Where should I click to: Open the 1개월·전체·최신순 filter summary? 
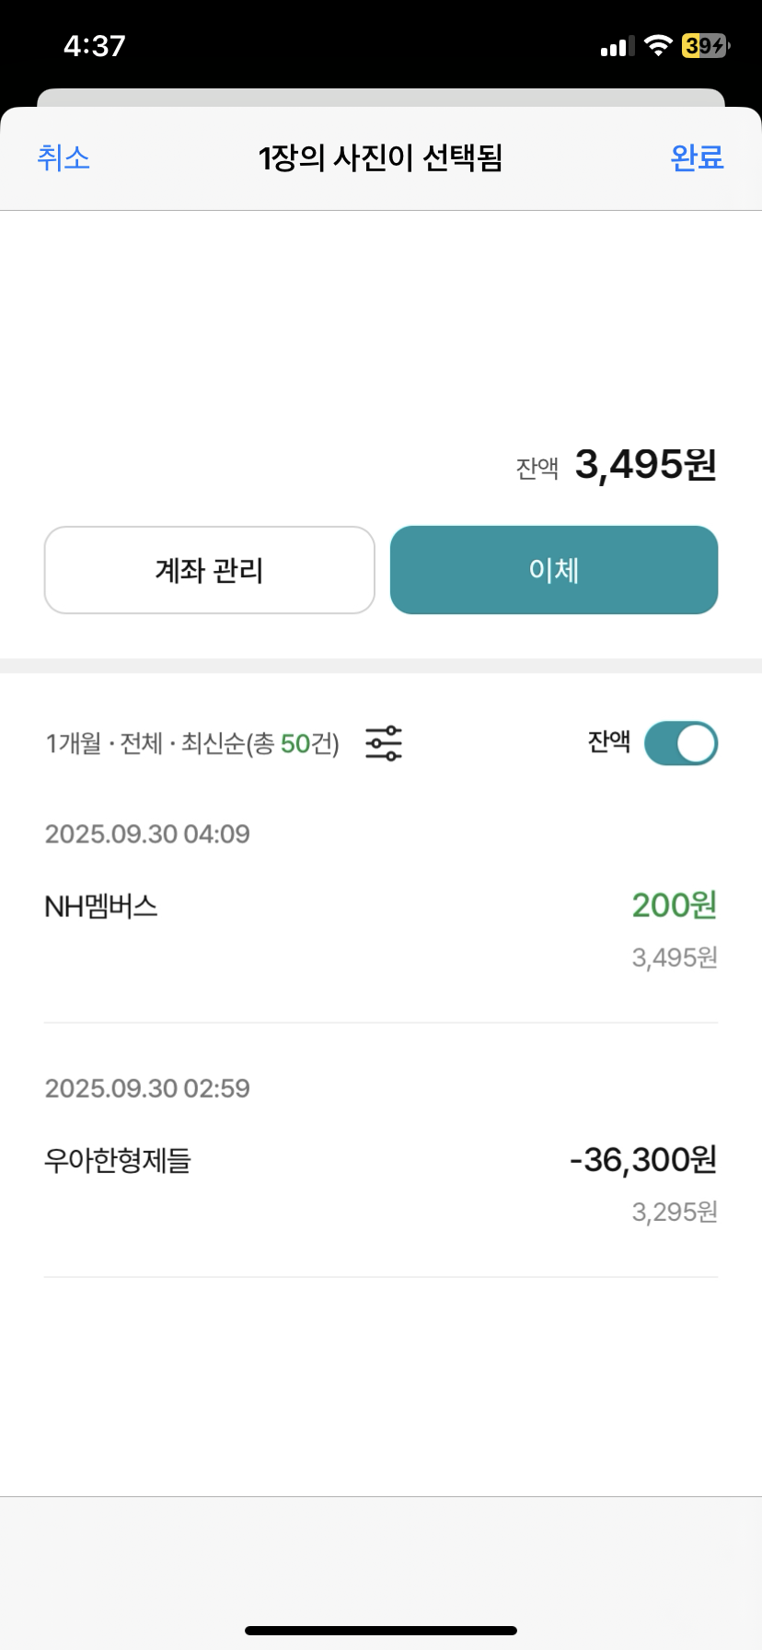click(x=192, y=743)
